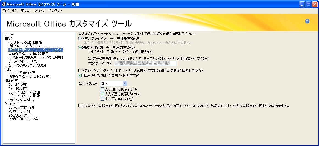Screen dimensions: 319x146
Task: Minimize the カスタマイズ ツール window
Action: tap(302, 4)
